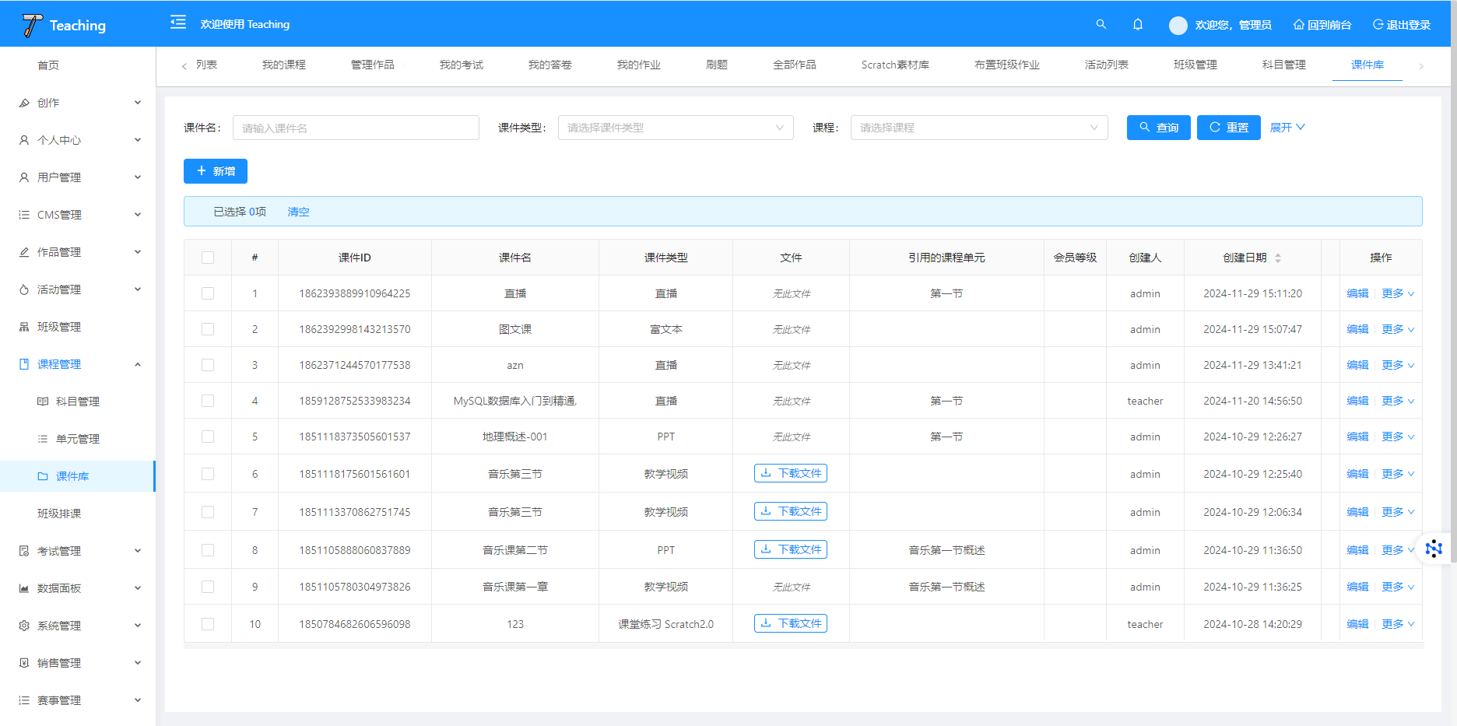
Task: Click the sort arrows beside 创建日期
Action: (1278, 258)
